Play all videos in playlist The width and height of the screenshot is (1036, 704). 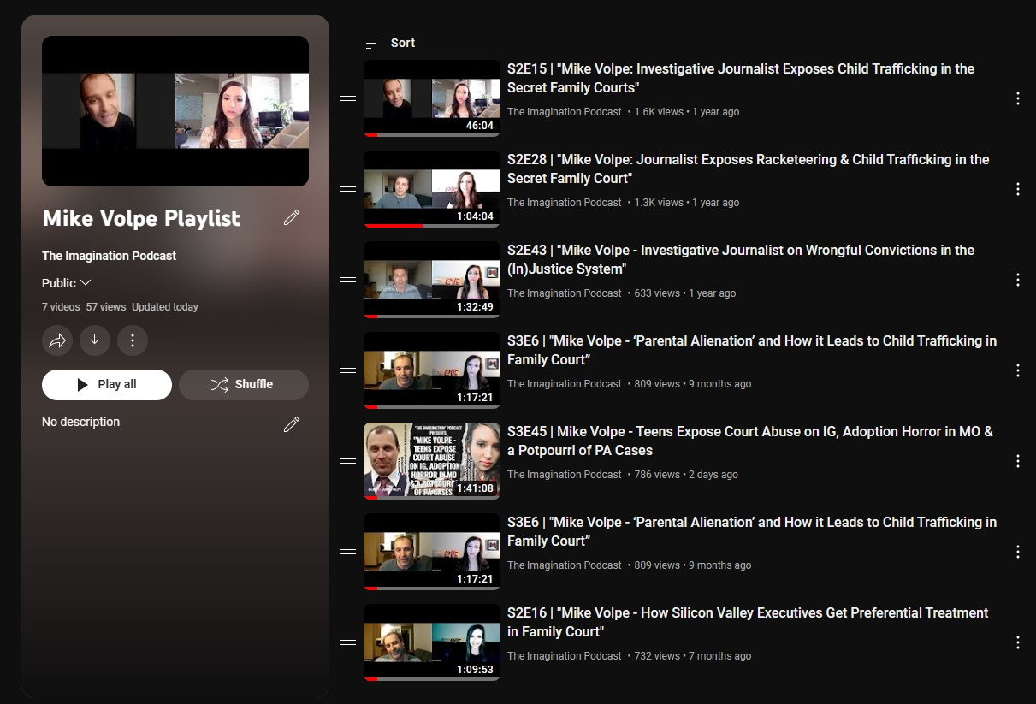pyautogui.click(x=107, y=384)
